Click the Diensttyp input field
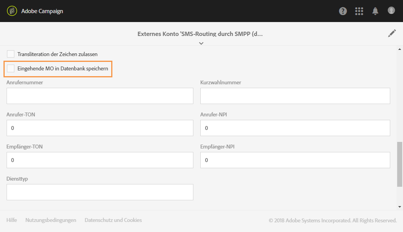The height and width of the screenshot is (232, 403). (x=100, y=192)
